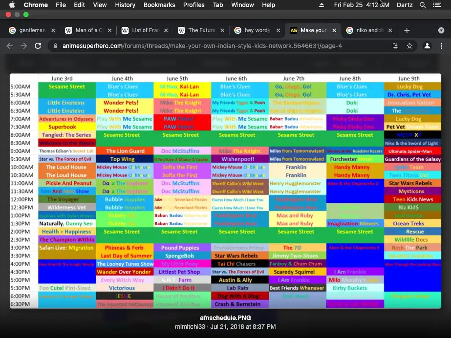The height and width of the screenshot is (338, 451).
Task: Click the eject icon in menu bar
Action: coord(322,5)
